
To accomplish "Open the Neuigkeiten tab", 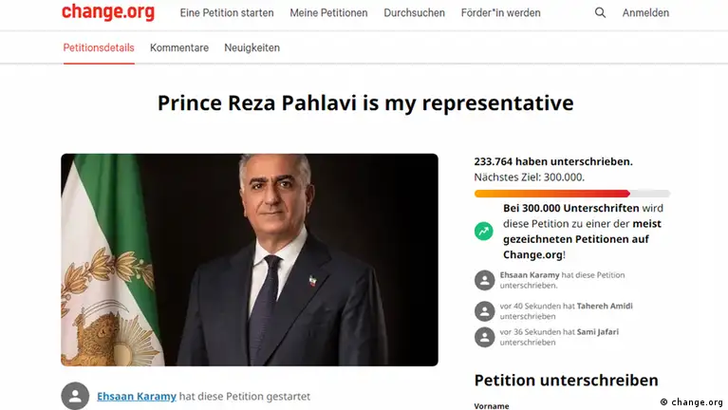I will pyautogui.click(x=252, y=47).
